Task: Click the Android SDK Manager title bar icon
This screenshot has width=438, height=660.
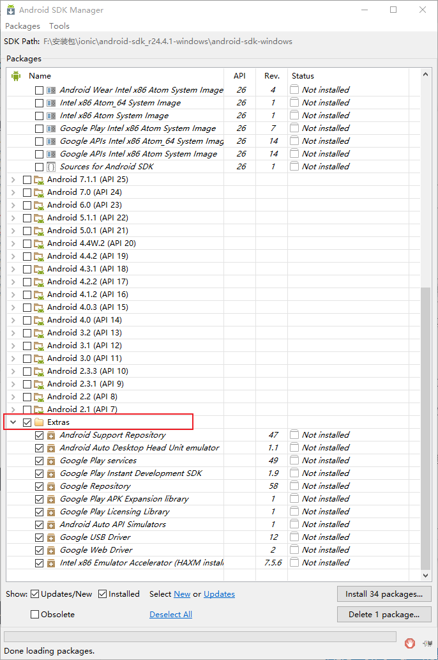Action: (10, 10)
